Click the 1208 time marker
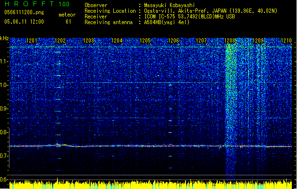 pyautogui.click(x=230, y=41)
